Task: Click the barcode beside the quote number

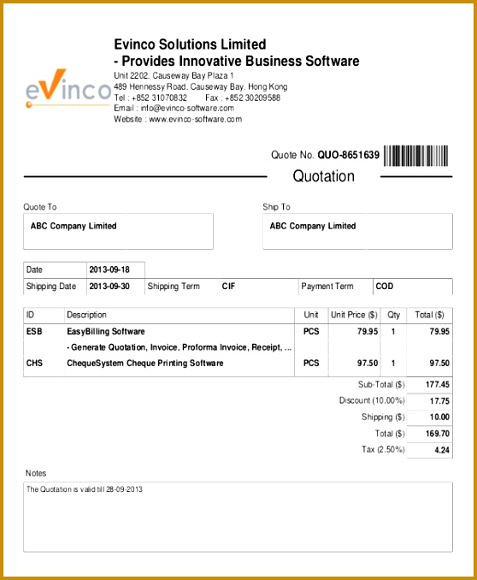Action: point(416,156)
